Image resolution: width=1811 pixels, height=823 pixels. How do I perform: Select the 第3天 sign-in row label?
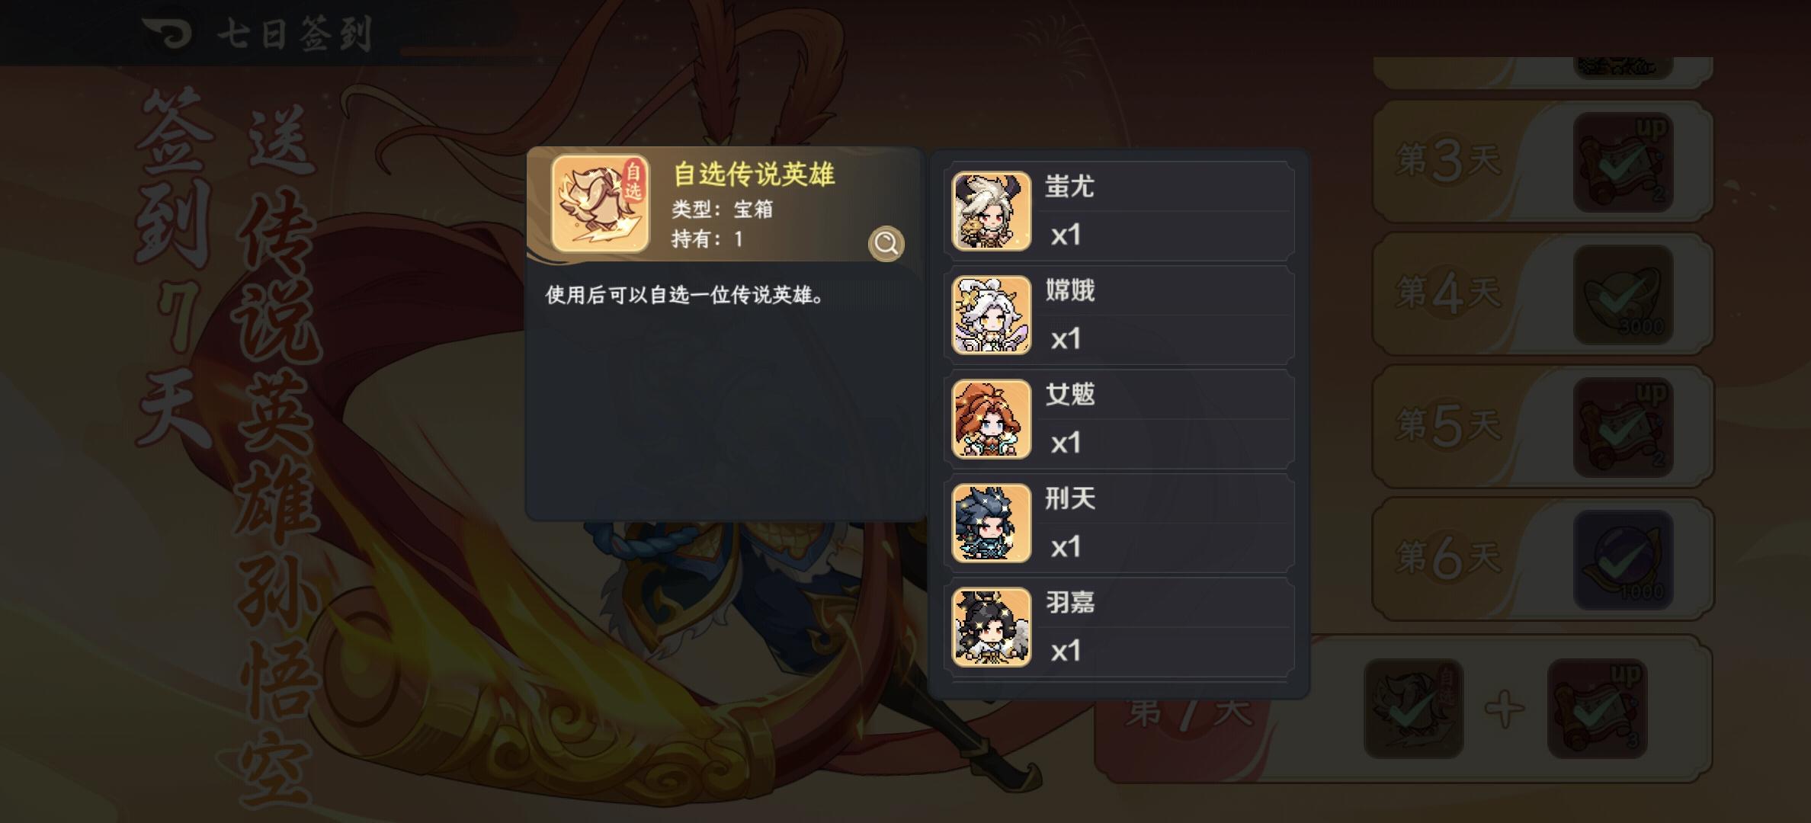pyautogui.click(x=1447, y=161)
